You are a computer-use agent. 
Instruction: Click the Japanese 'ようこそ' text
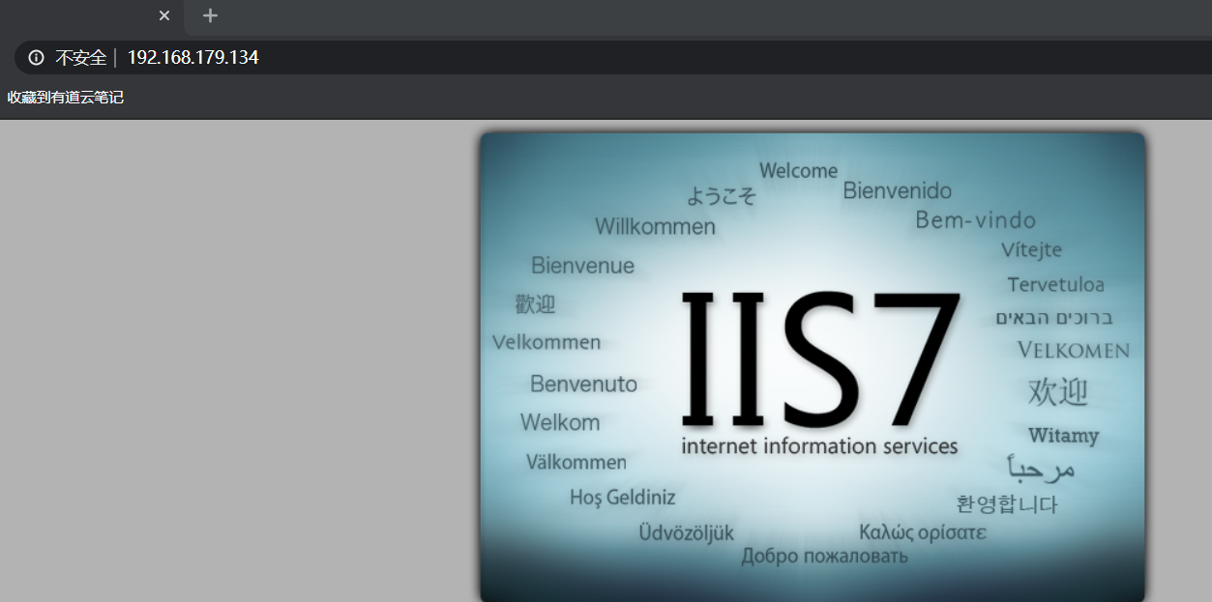point(721,196)
